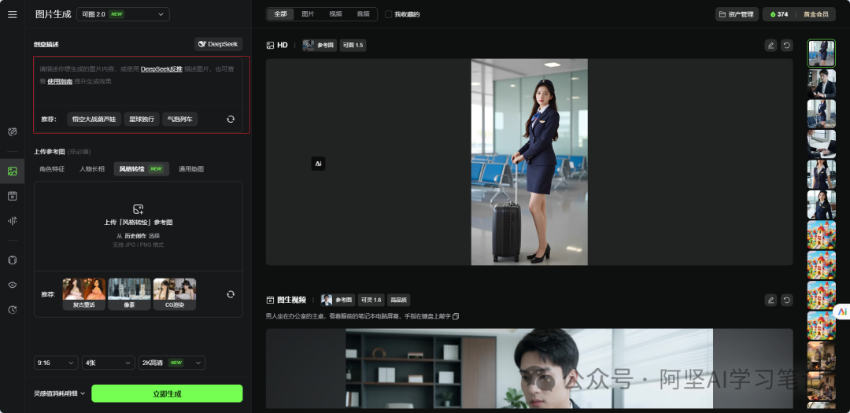Open the AI try-on clothing sidebar icon
Viewport: 850px width, 413px height.
tap(12, 260)
